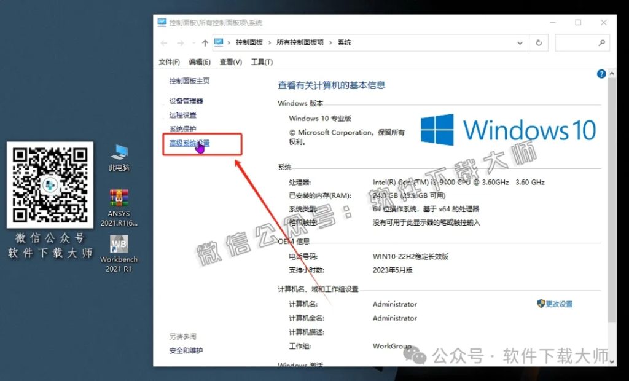Open 高级系统设置 link
629x381 pixels.
[189, 143]
